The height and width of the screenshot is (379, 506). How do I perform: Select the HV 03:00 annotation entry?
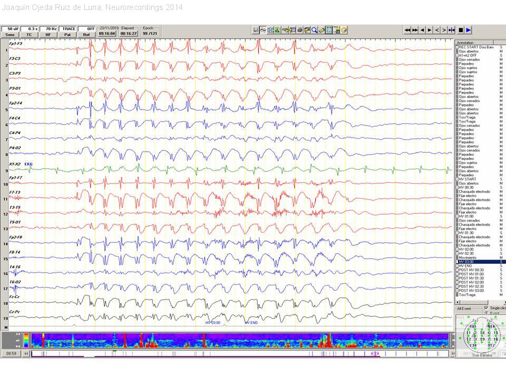point(474,262)
